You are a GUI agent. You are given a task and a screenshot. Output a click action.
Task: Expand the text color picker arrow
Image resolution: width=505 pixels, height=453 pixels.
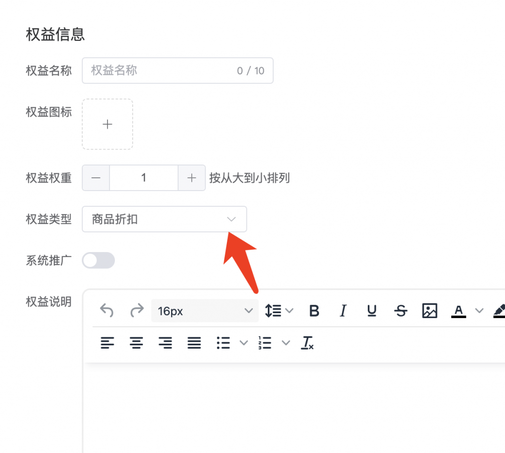pyautogui.click(x=479, y=311)
